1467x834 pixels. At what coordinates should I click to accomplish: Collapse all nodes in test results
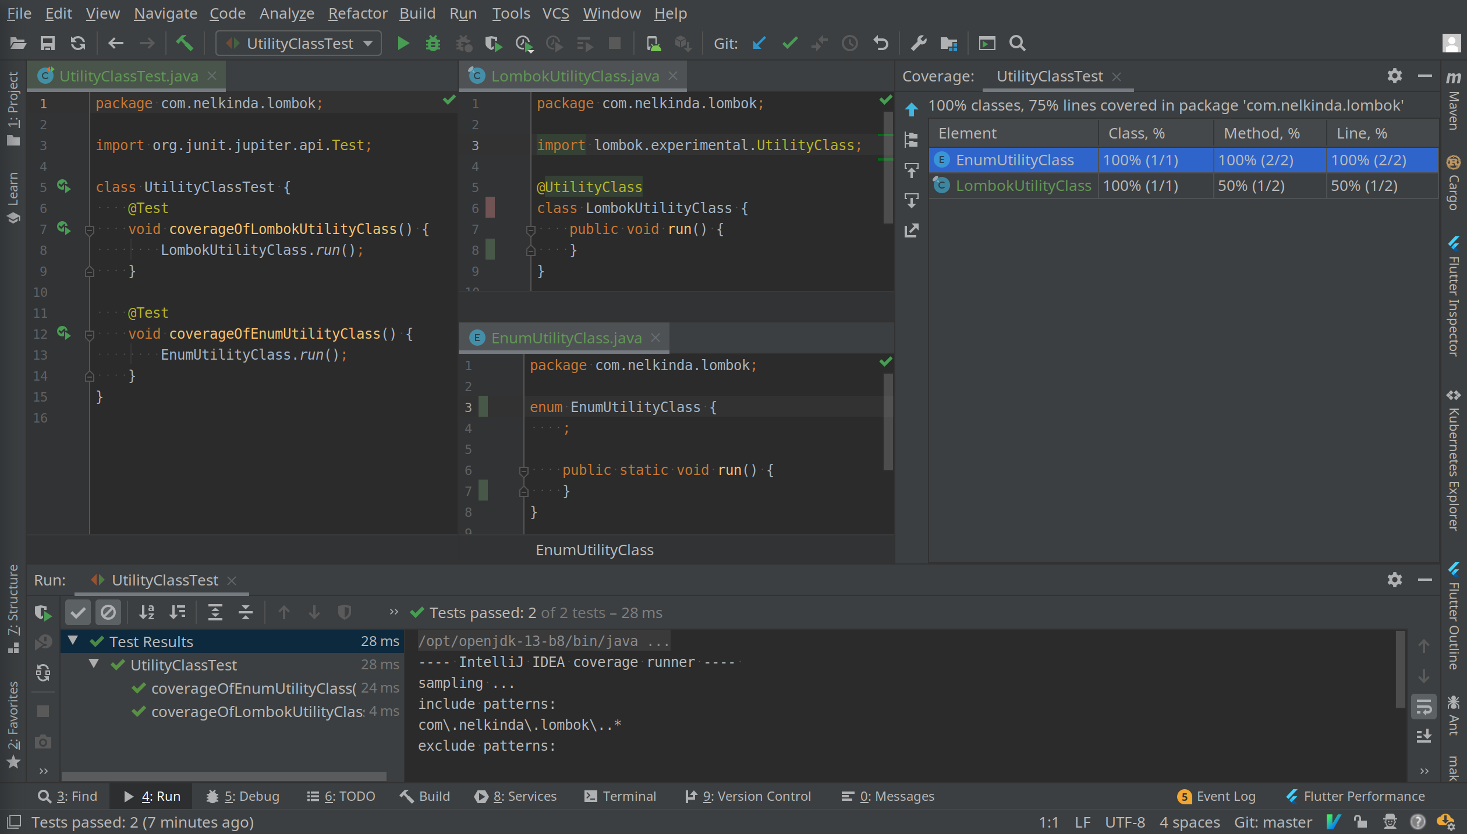coord(245,612)
